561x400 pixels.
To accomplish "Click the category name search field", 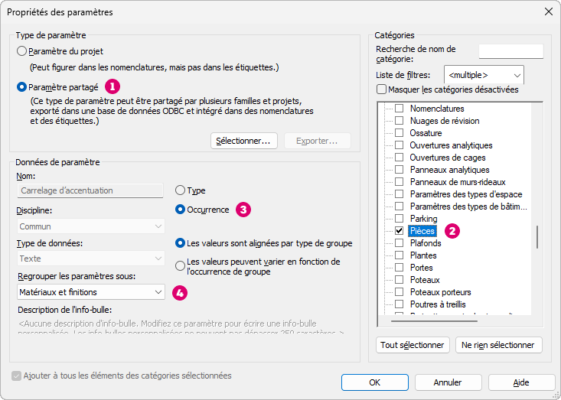I will point(510,51).
